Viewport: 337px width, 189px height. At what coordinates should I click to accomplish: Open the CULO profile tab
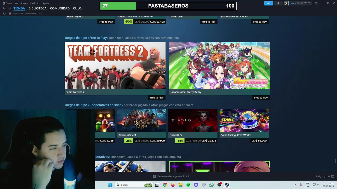click(77, 8)
